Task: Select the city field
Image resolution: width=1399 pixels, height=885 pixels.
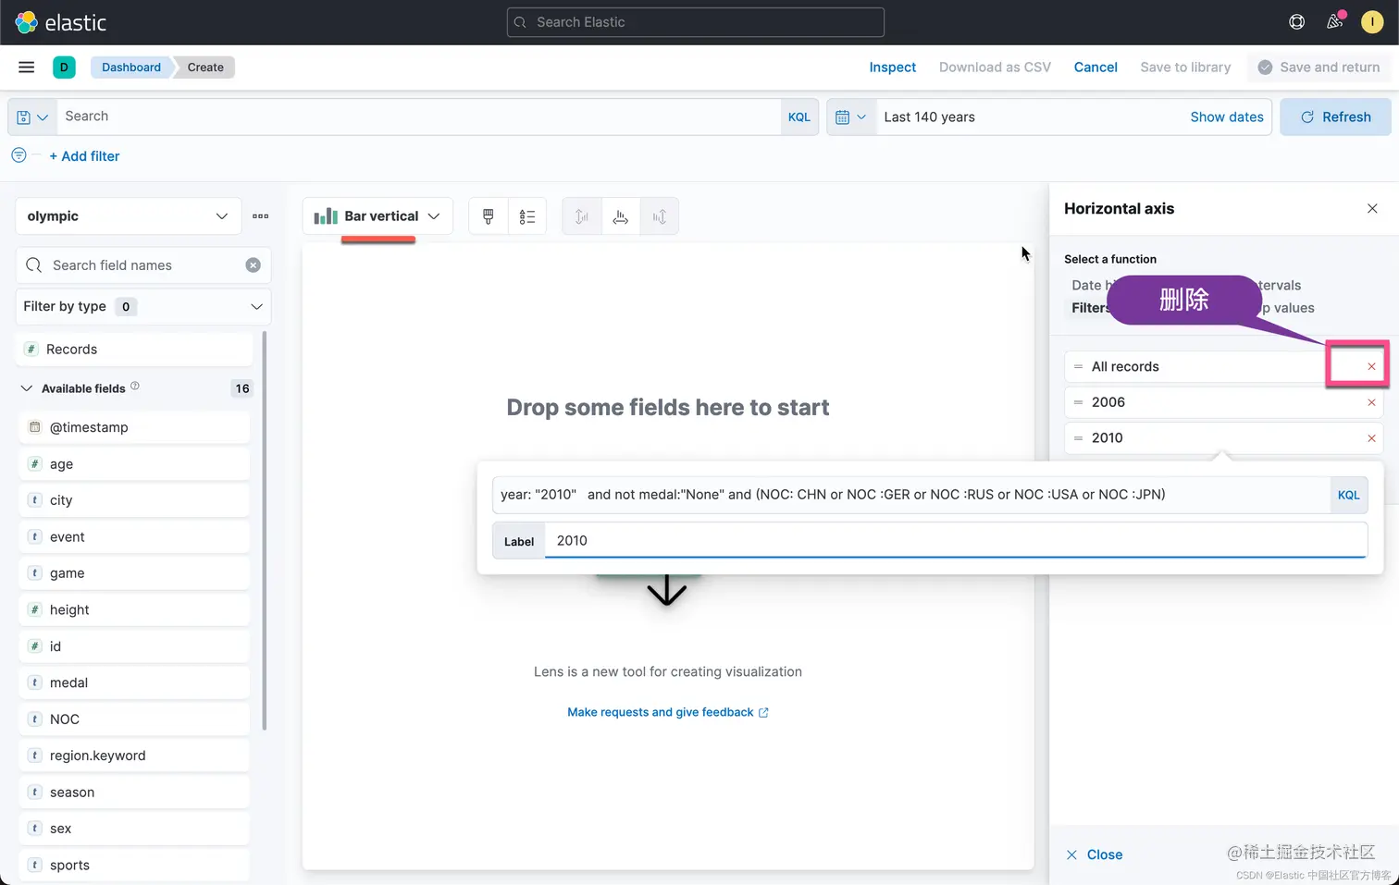Action: pos(134,500)
